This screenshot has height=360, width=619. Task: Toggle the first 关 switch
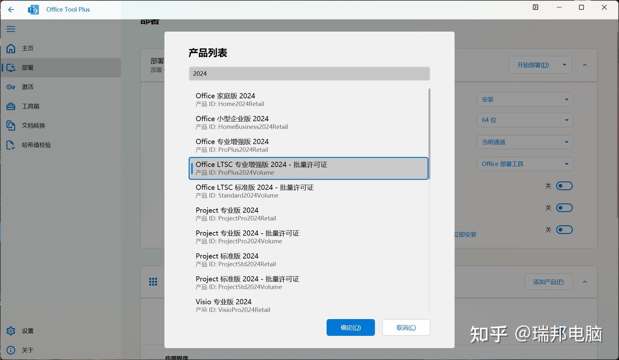(564, 186)
